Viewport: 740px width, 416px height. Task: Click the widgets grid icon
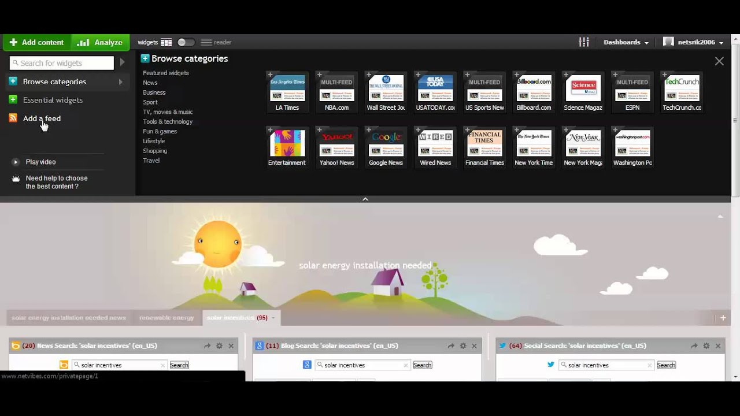point(166,42)
